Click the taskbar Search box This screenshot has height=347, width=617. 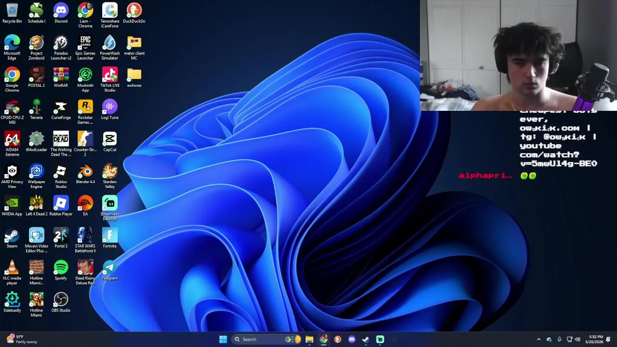(x=266, y=339)
